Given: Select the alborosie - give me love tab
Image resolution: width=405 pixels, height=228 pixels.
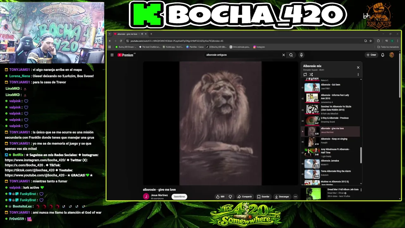Looking at the screenshot, I should click(130, 34).
